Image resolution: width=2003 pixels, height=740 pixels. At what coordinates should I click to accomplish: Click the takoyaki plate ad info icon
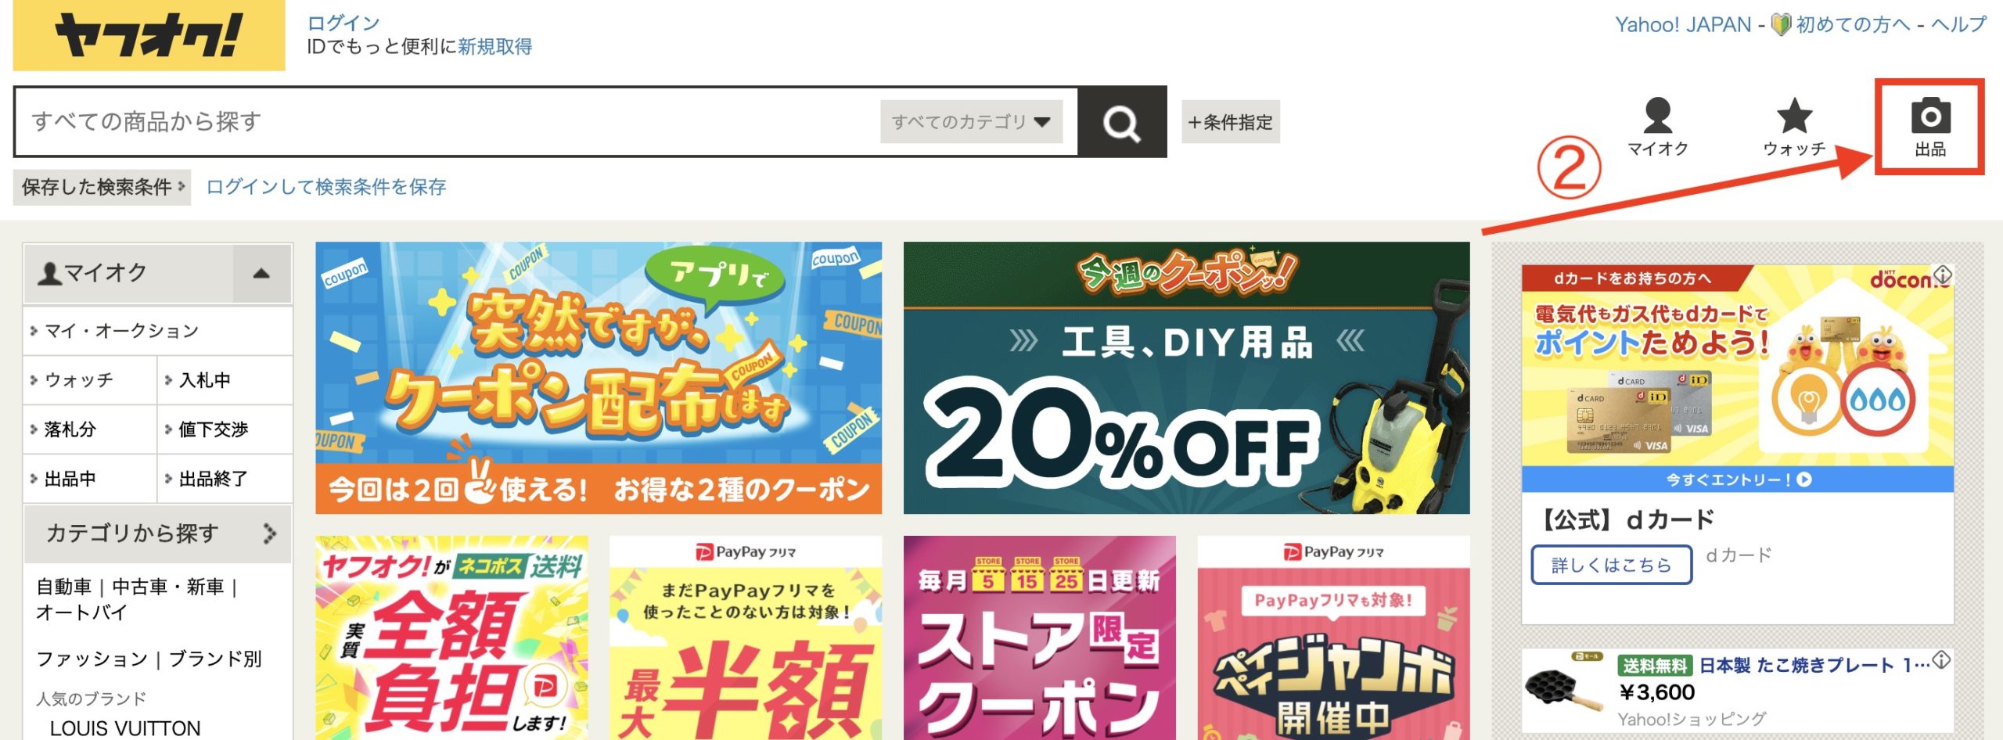click(1942, 659)
